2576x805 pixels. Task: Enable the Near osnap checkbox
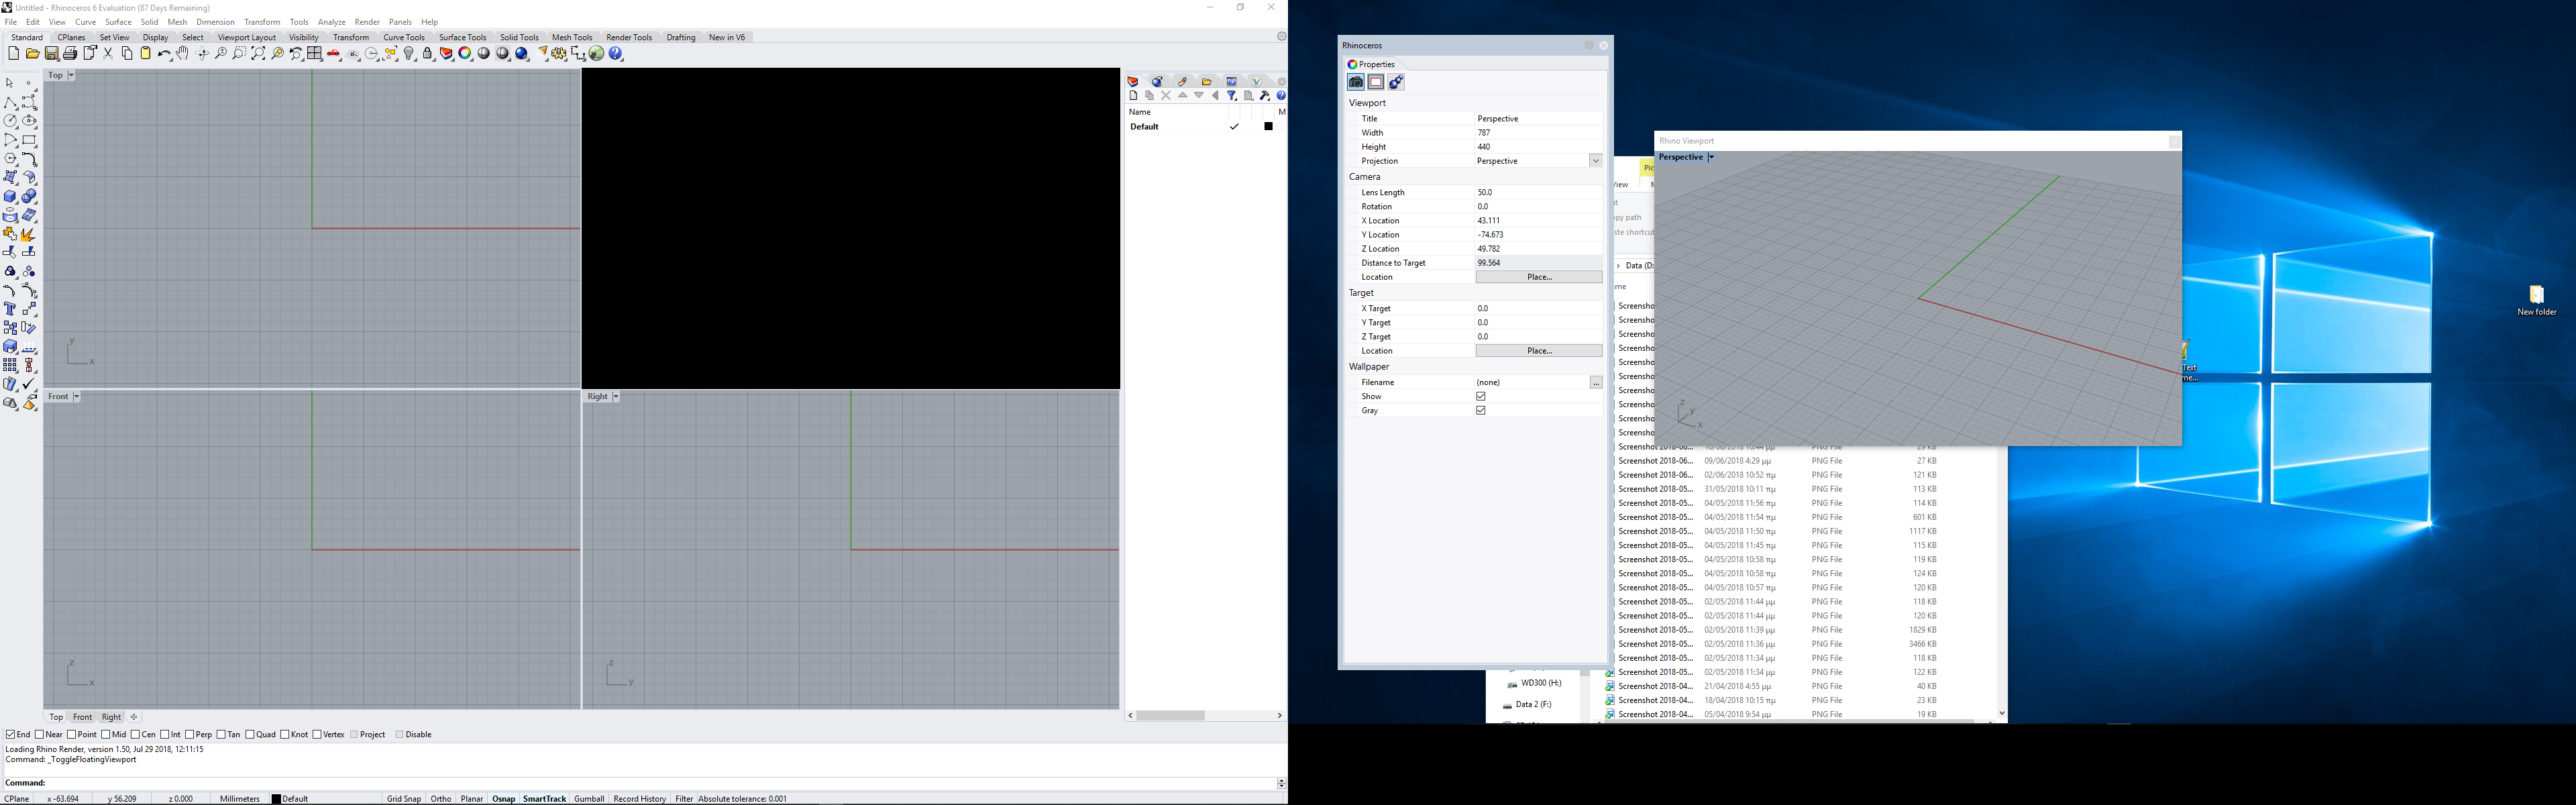[39, 734]
